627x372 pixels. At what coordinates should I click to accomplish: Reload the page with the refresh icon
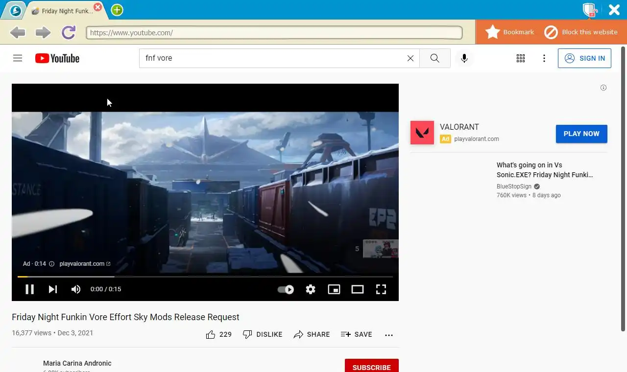coord(68,33)
